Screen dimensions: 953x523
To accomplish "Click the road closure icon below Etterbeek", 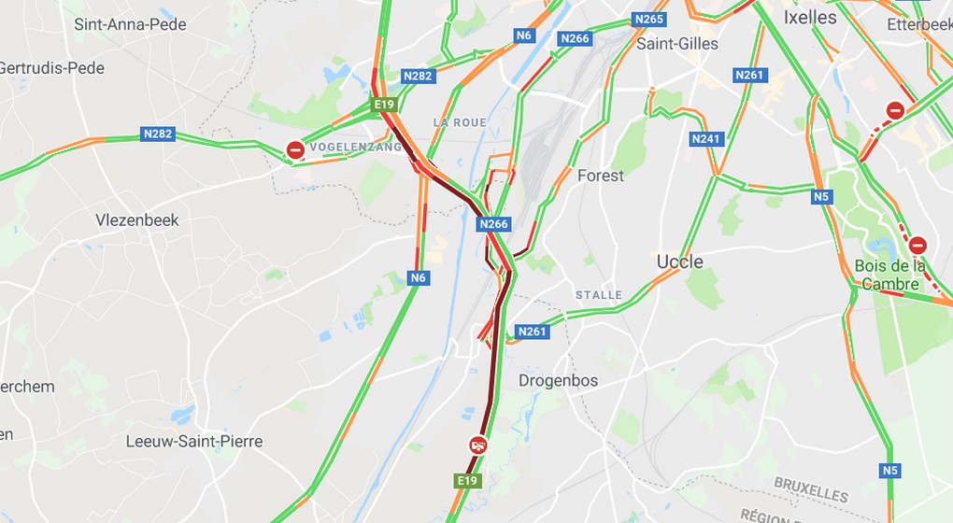I will [x=895, y=110].
